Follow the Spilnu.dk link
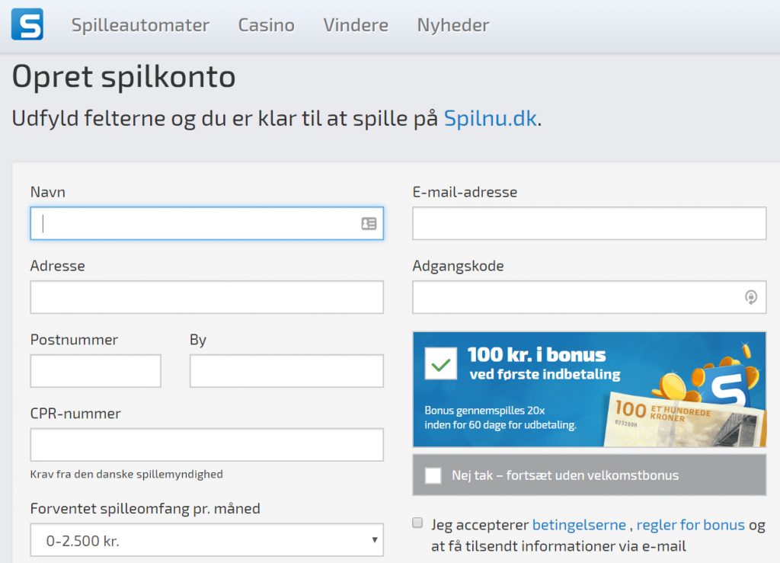 click(490, 118)
